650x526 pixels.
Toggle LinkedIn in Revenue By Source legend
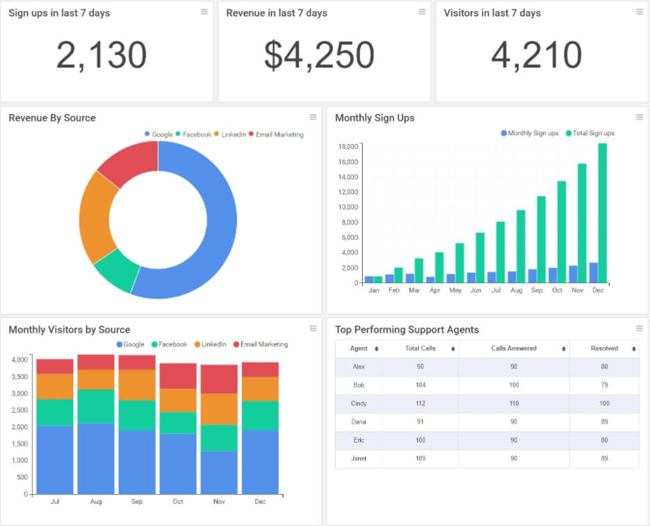coord(230,134)
